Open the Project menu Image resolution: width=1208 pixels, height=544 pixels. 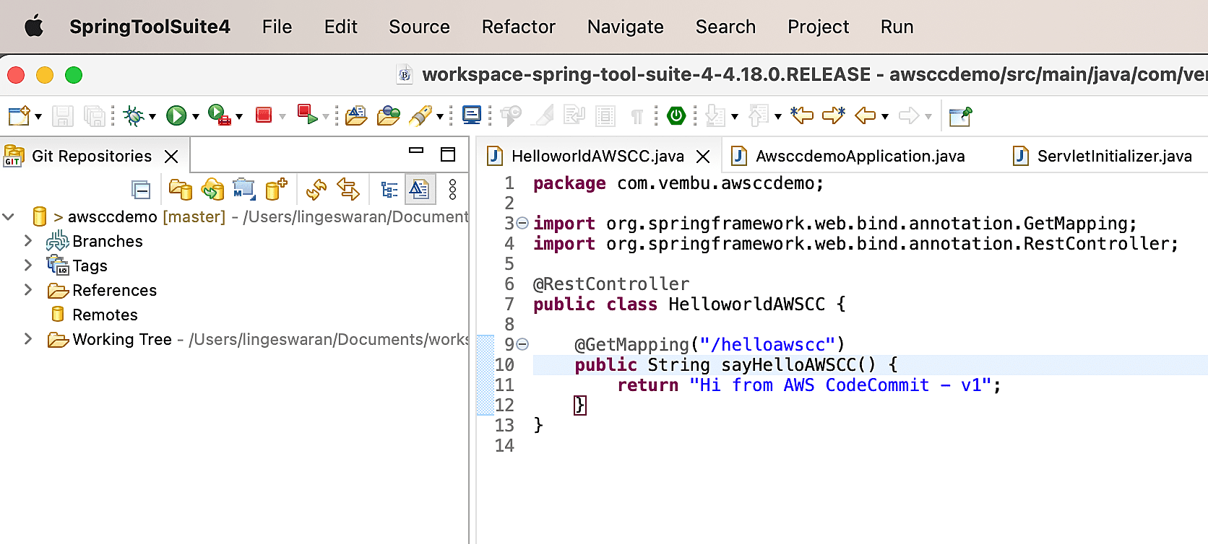point(819,27)
